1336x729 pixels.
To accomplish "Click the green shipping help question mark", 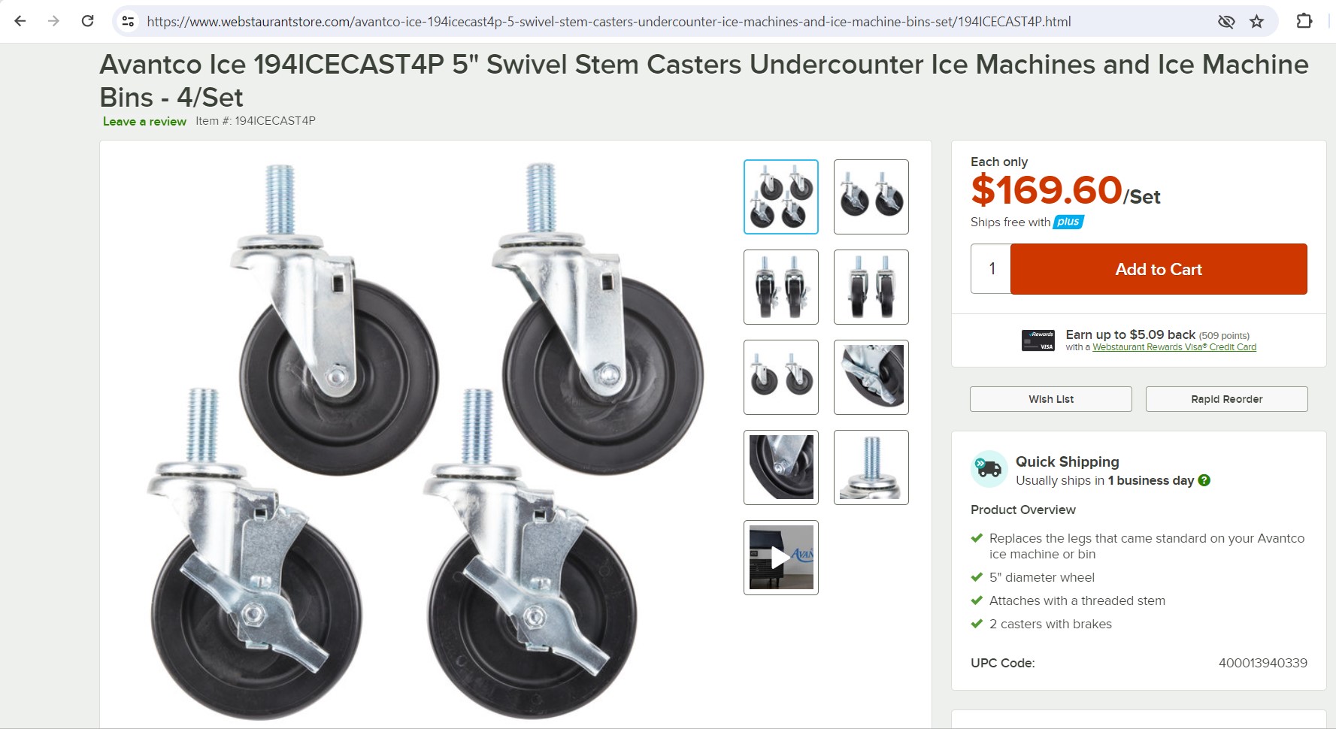I will click(1204, 480).
